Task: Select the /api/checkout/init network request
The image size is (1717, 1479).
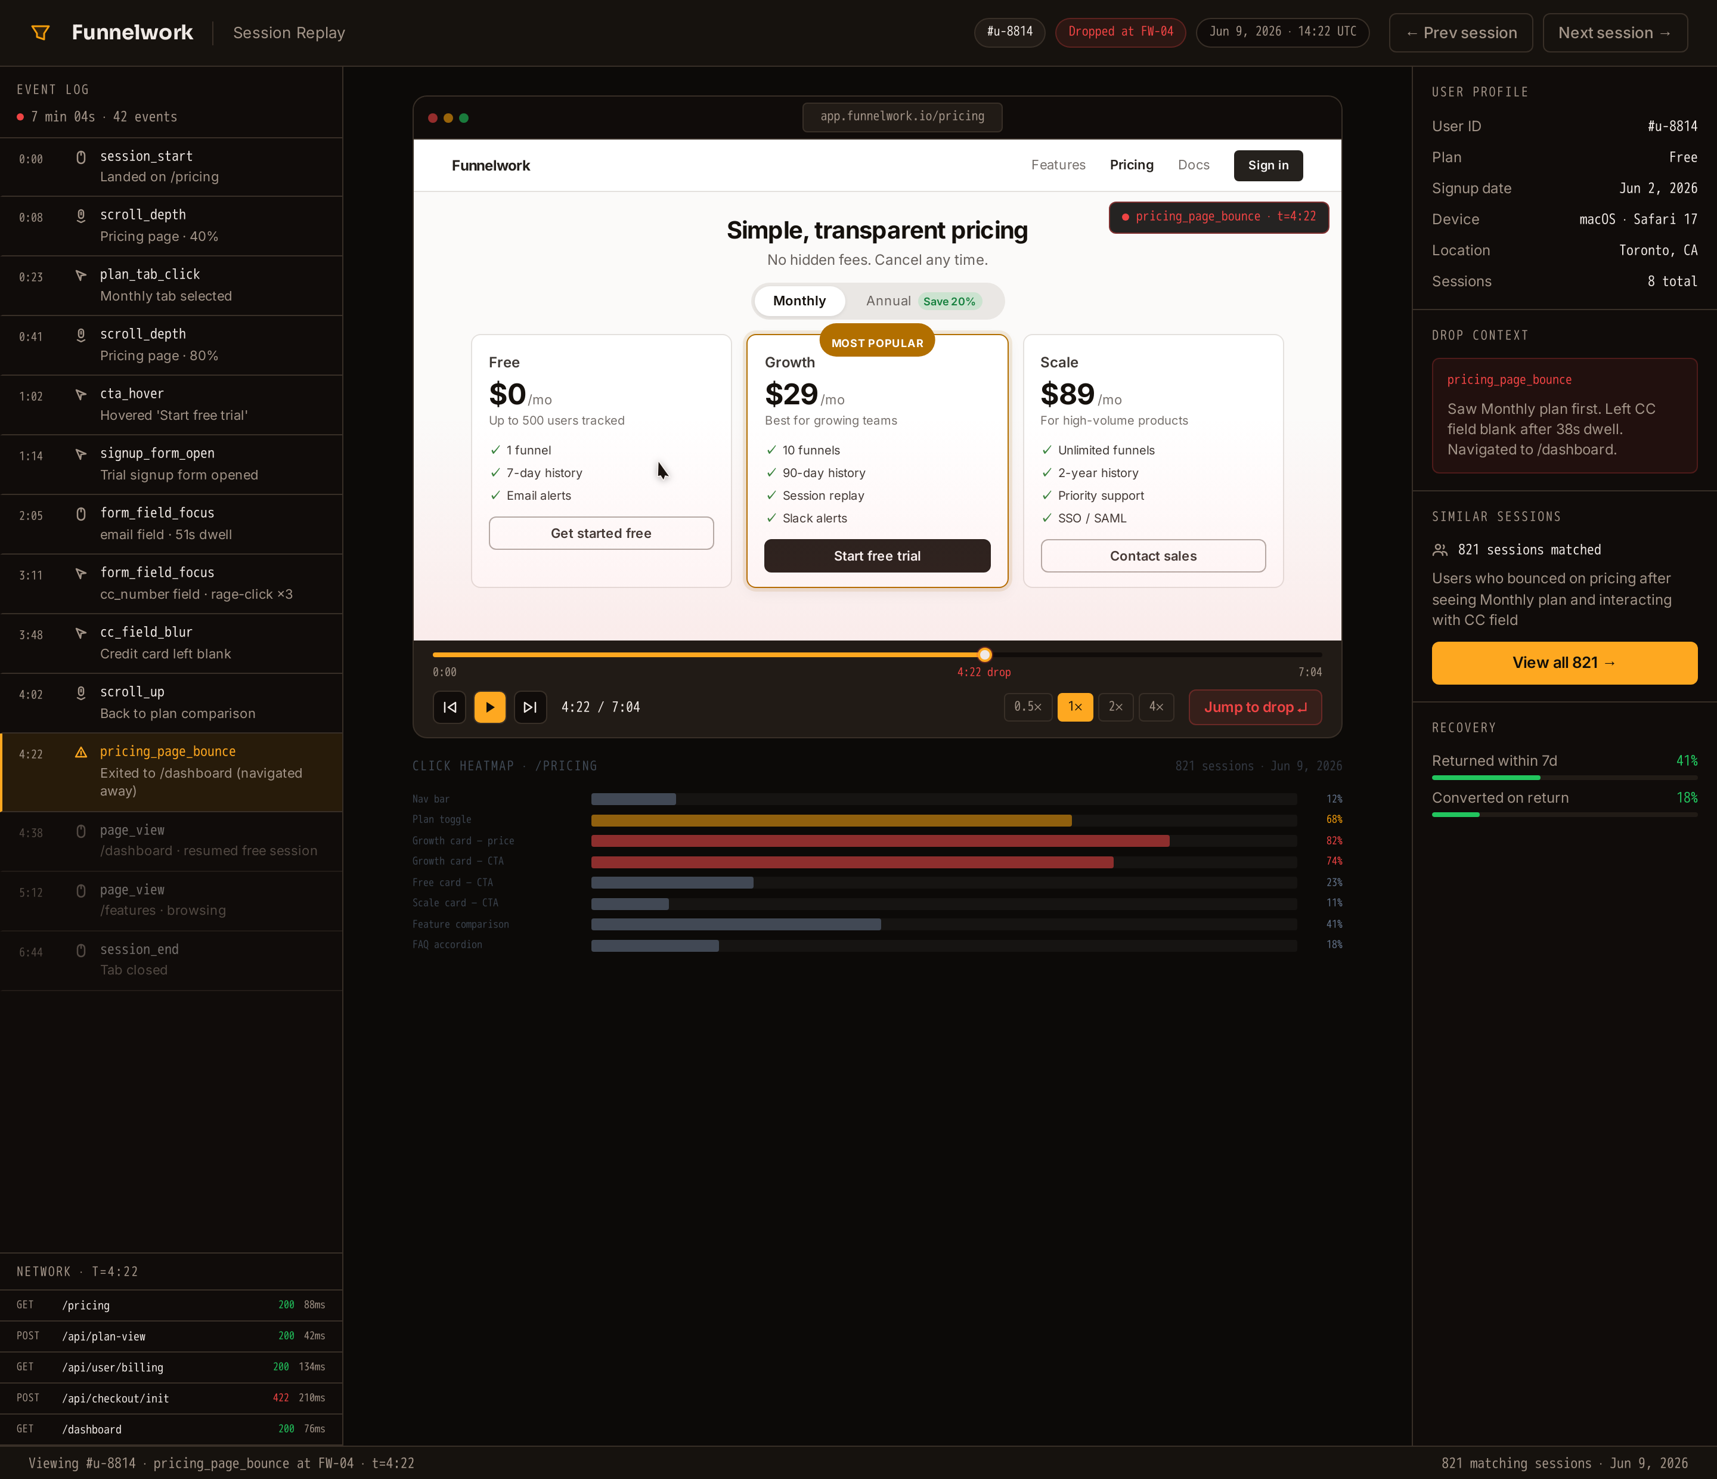Action: point(172,1398)
